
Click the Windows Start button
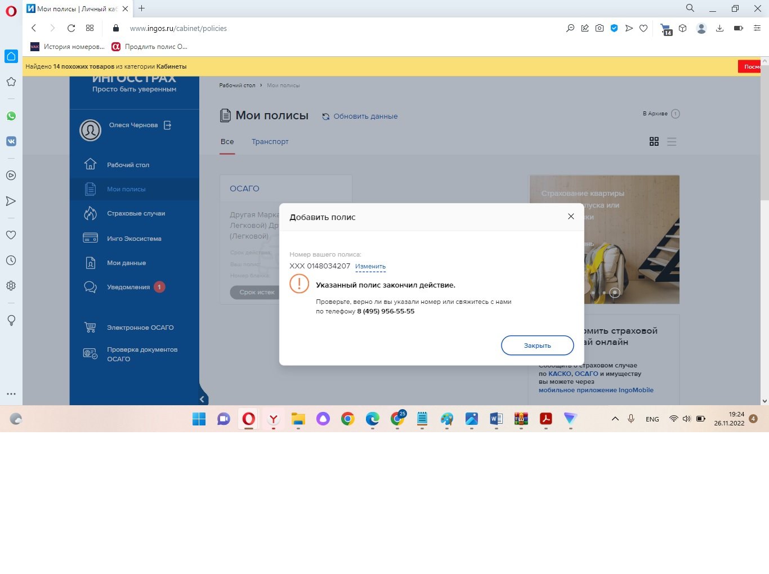tap(199, 419)
